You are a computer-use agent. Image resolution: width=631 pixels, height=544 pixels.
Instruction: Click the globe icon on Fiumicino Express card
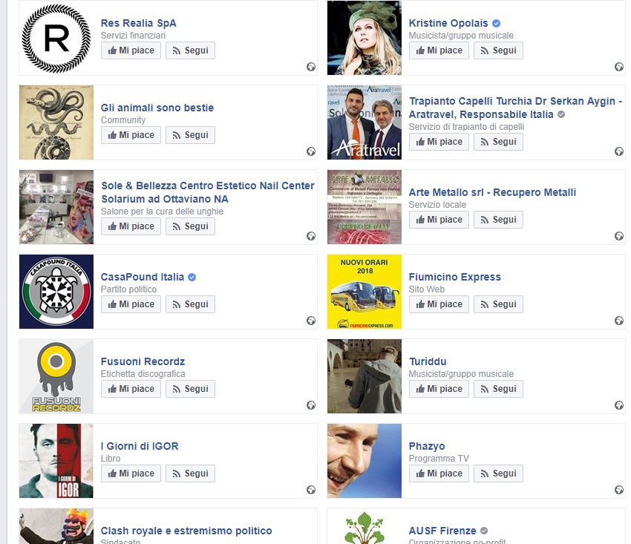(619, 321)
